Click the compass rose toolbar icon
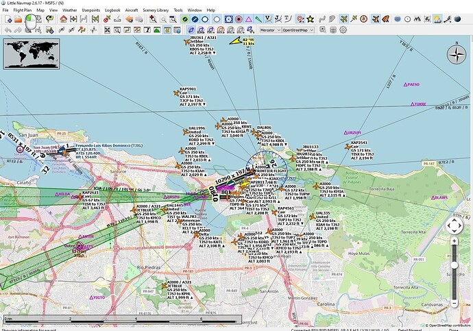 tap(364, 19)
